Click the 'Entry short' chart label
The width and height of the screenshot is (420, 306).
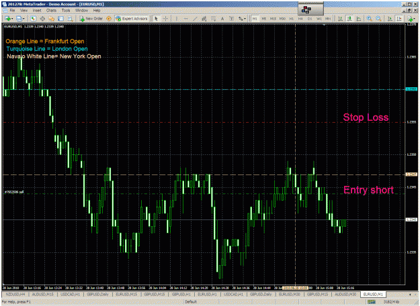pyautogui.click(x=368, y=190)
